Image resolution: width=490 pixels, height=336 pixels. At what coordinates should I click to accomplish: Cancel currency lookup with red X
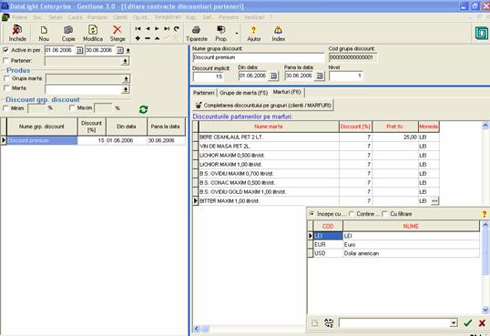click(482, 323)
